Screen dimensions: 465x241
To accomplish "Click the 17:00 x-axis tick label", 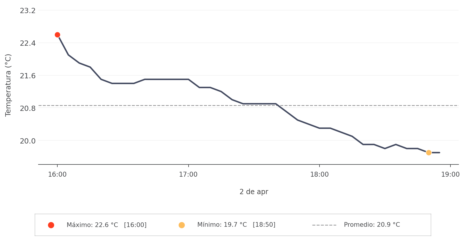I will [188, 175].
